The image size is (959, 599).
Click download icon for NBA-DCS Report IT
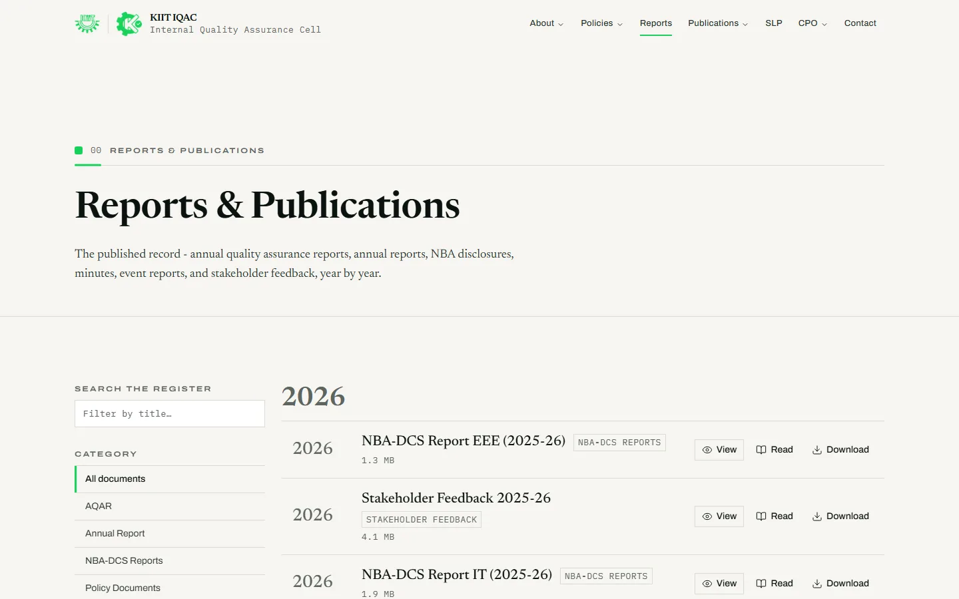click(x=816, y=584)
